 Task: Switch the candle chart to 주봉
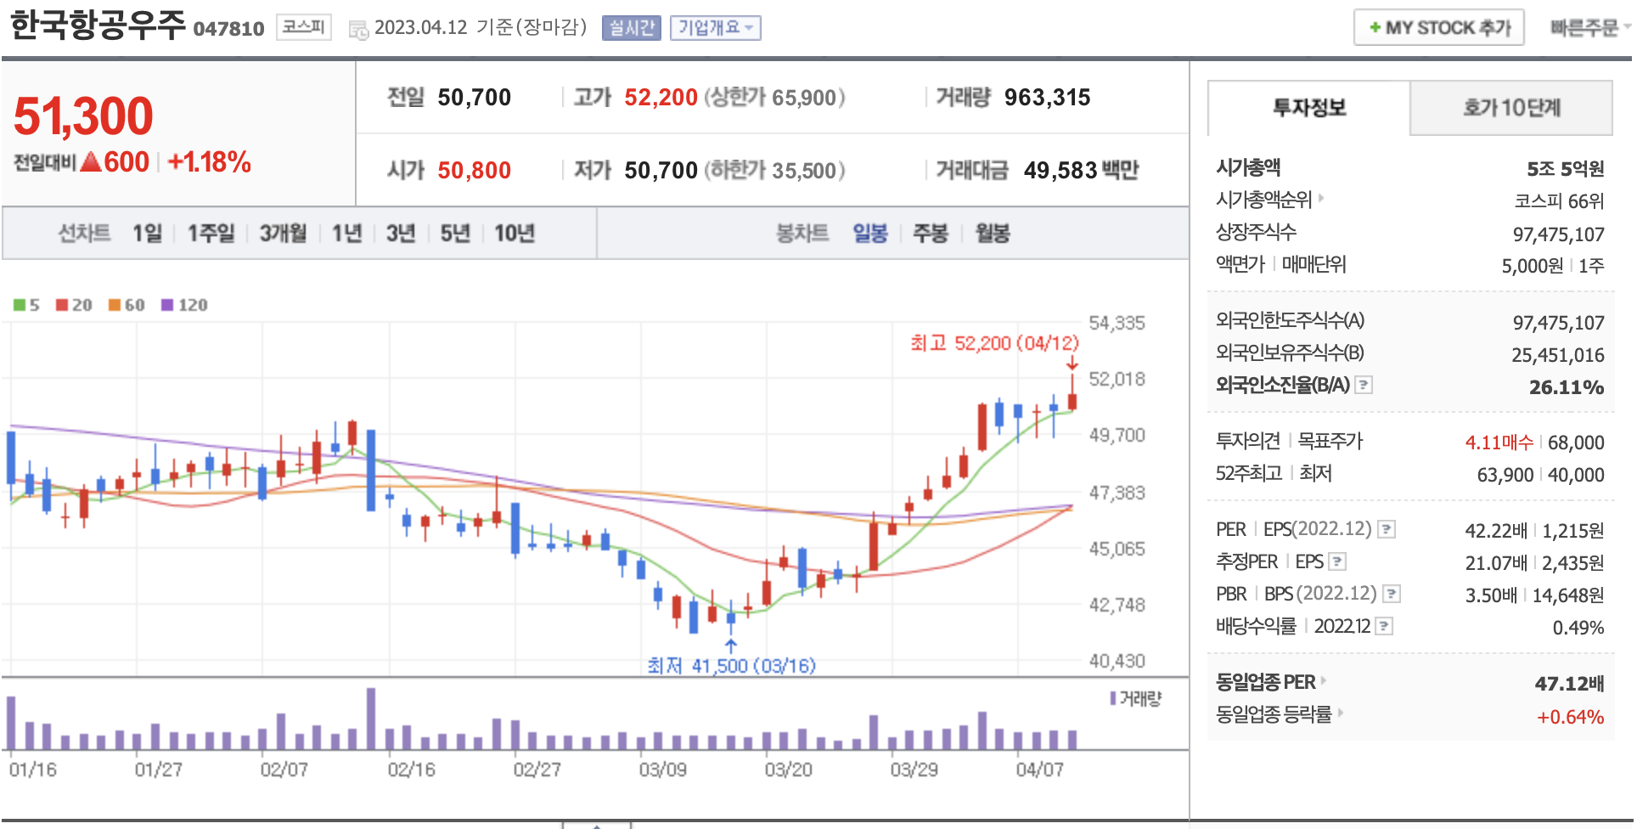coord(930,234)
